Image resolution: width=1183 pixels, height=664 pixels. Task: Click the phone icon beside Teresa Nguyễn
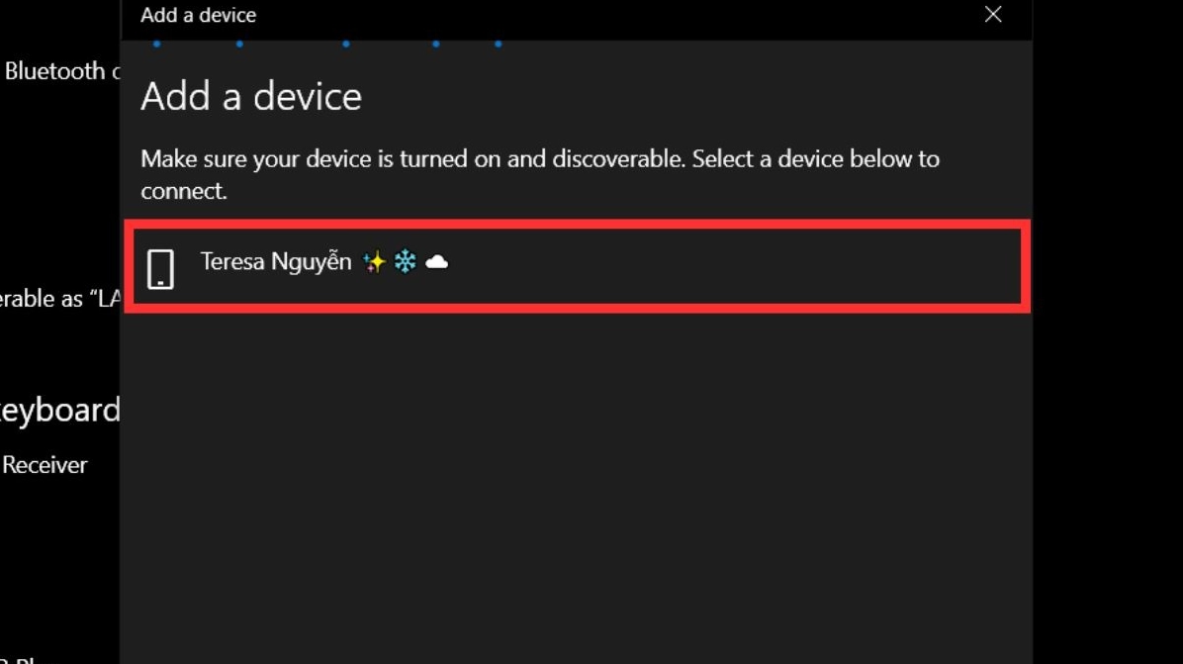[x=160, y=268]
